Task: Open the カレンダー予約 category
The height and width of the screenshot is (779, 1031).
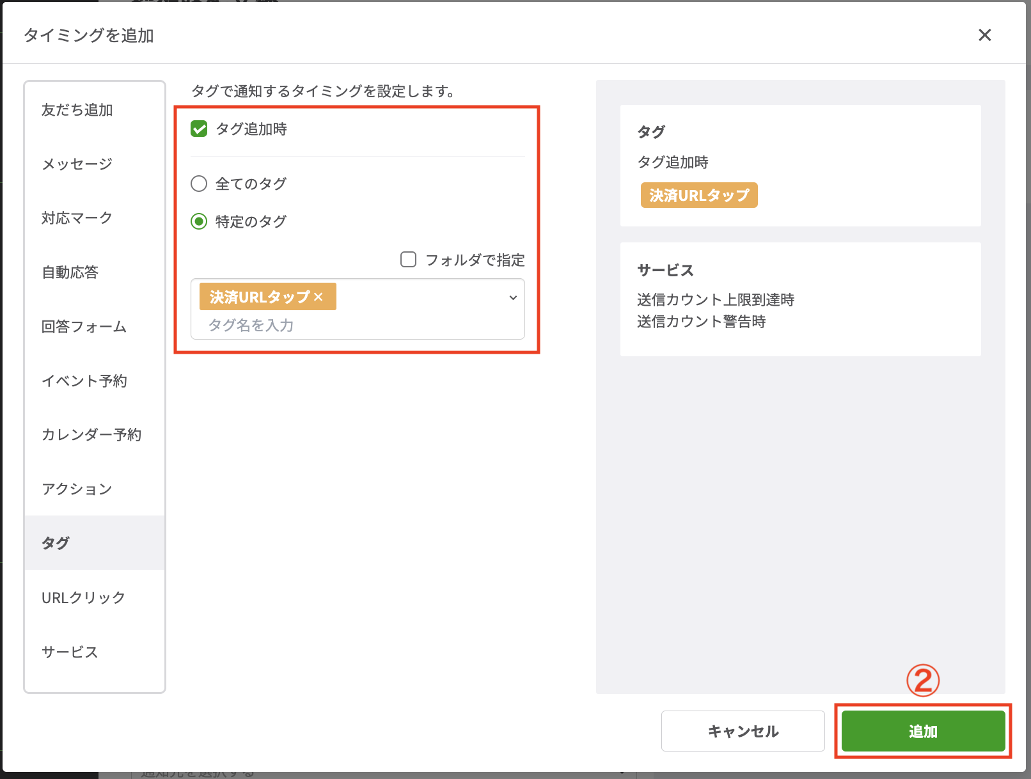Action: (x=91, y=434)
